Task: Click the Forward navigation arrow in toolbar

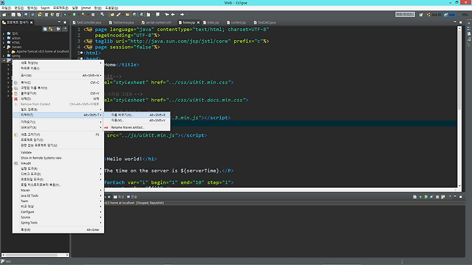Action: coord(182,14)
